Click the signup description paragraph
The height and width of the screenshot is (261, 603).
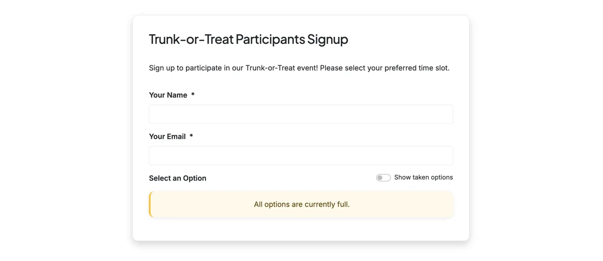click(299, 68)
